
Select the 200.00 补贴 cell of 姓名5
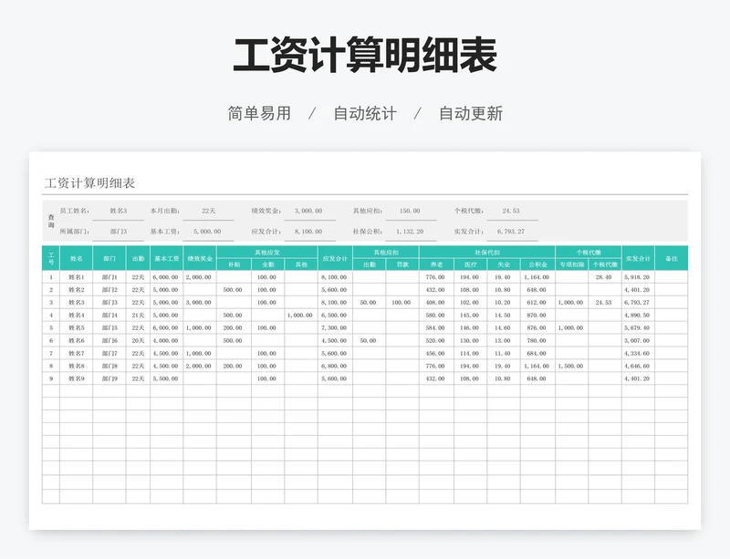point(233,328)
